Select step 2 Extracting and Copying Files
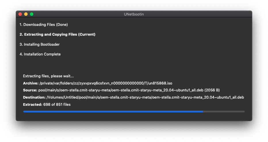Image resolution: width=268 pixels, height=142 pixels. pos(58,34)
